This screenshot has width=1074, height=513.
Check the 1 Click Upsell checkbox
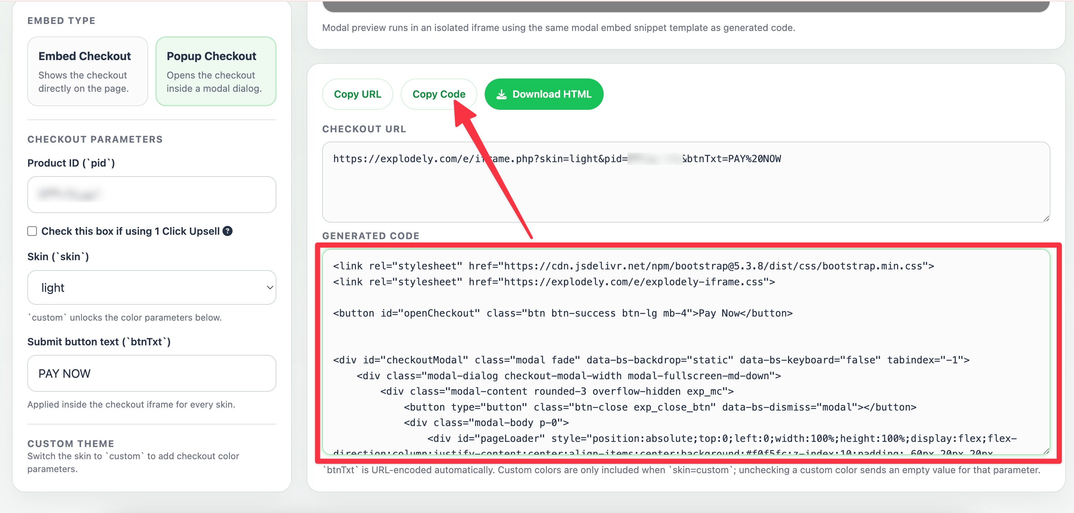32,231
